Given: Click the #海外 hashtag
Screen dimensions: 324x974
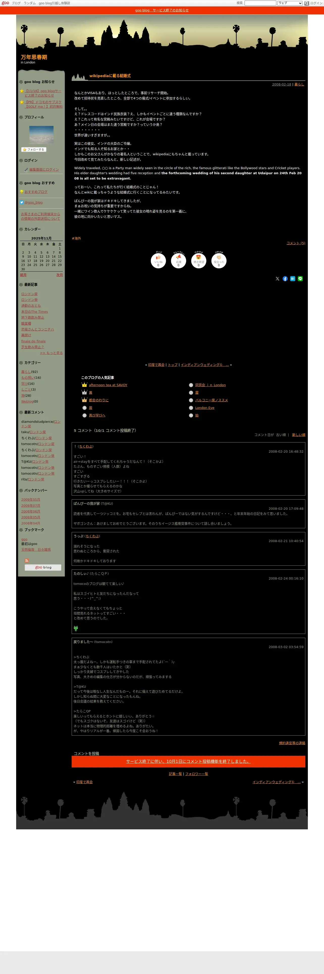Looking at the screenshot, I should coord(76,239).
